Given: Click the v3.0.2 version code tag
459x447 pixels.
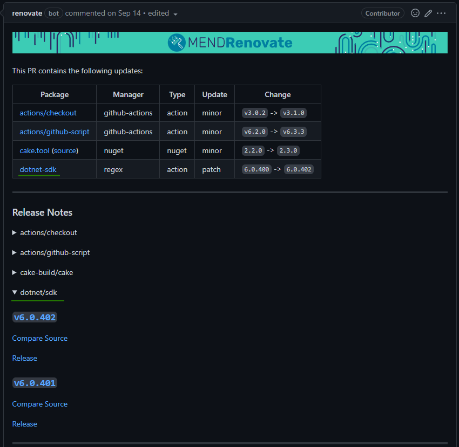Looking at the screenshot, I should coord(255,113).
